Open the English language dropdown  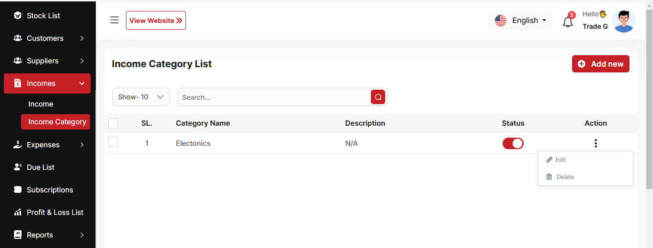click(x=520, y=21)
